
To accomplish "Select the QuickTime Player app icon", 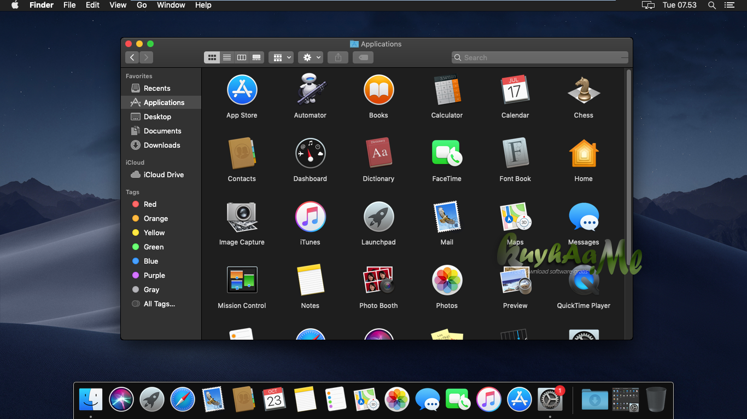I will pyautogui.click(x=583, y=280).
